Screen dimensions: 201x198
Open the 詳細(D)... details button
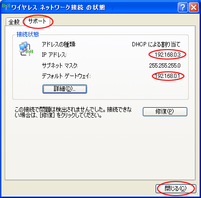click(65, 89)
